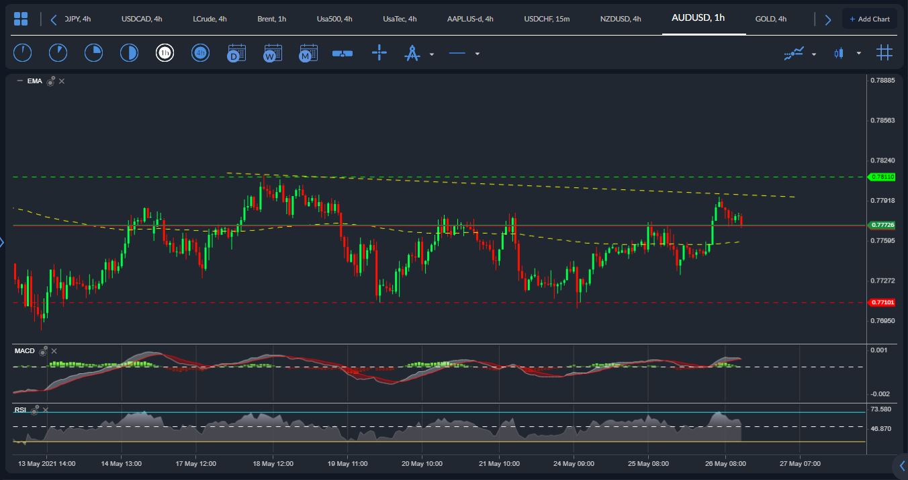The width and height of the screenshot is (908, 480).
Task: Activate the crosshair cursor tool
Action: (x=379, y=53)
